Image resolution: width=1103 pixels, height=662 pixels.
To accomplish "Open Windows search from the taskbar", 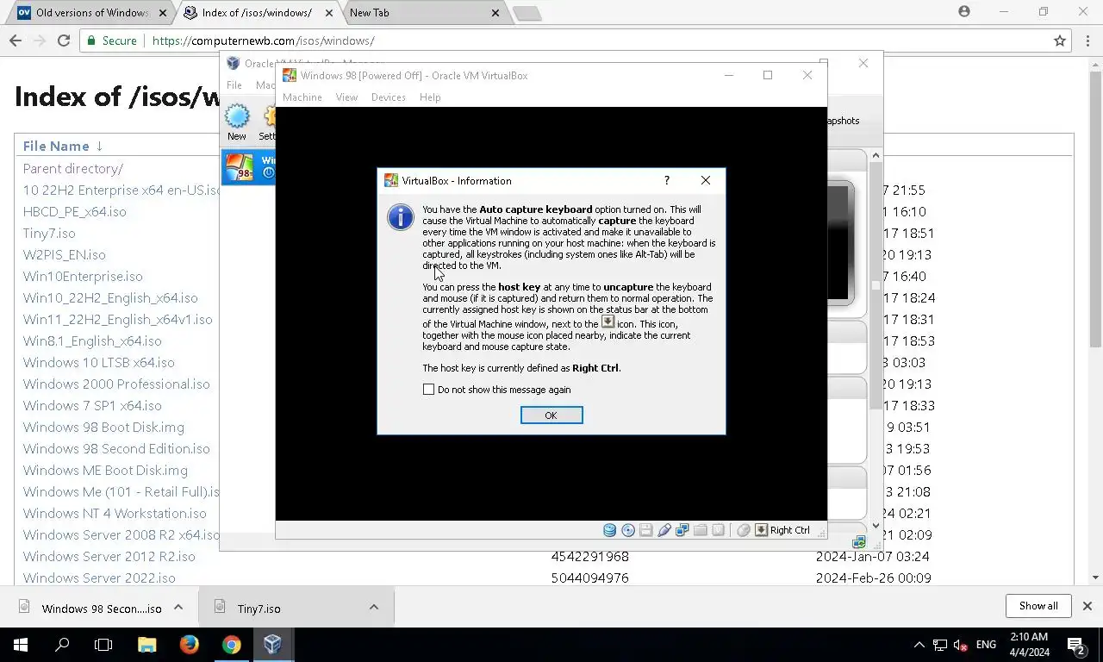I will pos(62,645).
